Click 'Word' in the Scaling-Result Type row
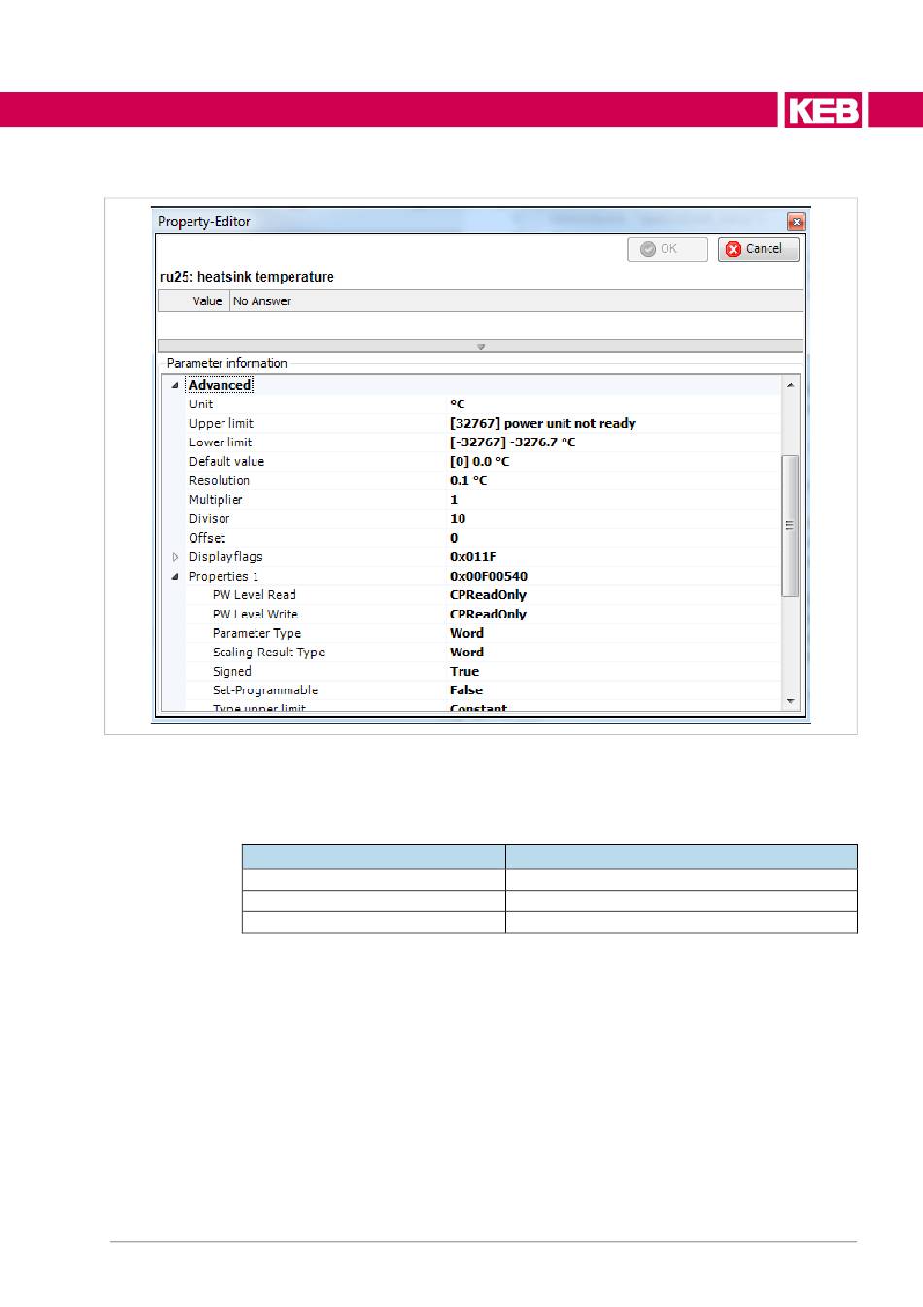The width and height of the screenshot is (923, 1307). tap(466, 653)
